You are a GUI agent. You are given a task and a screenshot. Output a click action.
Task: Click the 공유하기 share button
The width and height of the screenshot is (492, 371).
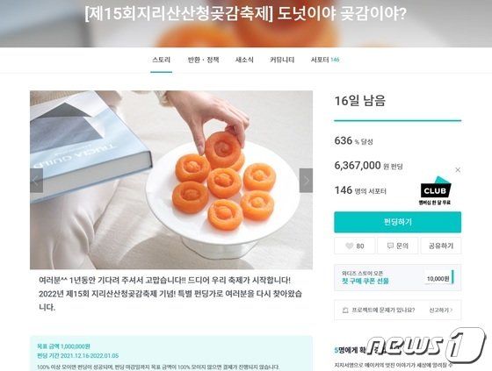tap(441, 246)
